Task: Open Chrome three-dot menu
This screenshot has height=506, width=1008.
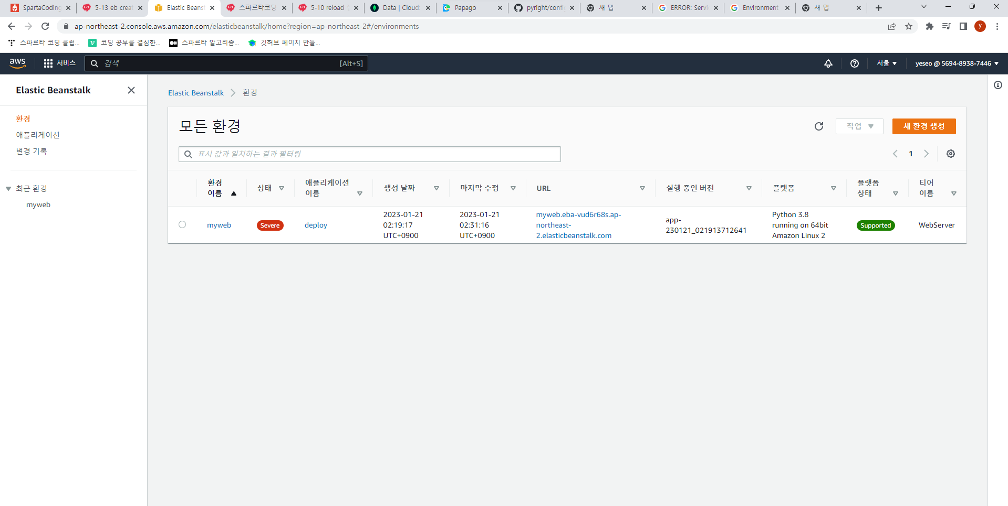Action: pyautogui.click(x=997, y=26)
